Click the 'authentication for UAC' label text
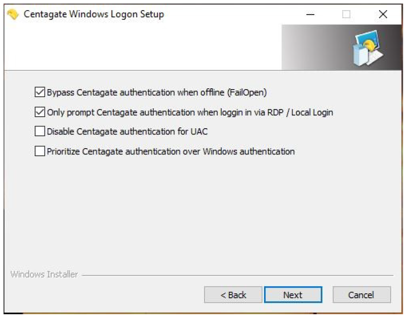 tap(164, 131)
